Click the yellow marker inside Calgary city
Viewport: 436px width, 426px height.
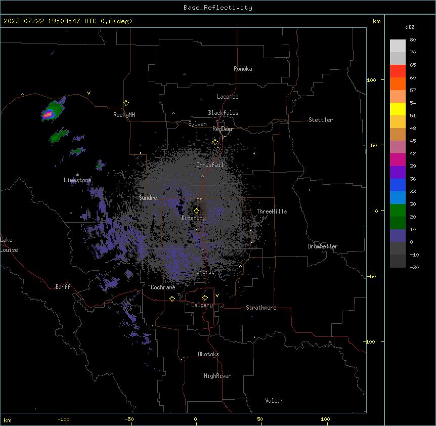point(205,298)
